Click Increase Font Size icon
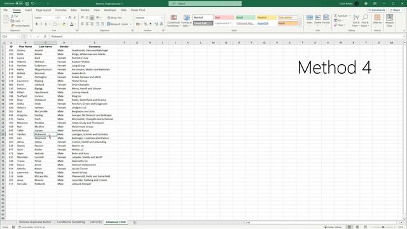 click(x=70, y=17)
